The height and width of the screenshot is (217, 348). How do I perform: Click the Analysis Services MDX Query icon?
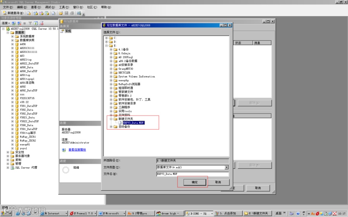(x=36, y=13)
